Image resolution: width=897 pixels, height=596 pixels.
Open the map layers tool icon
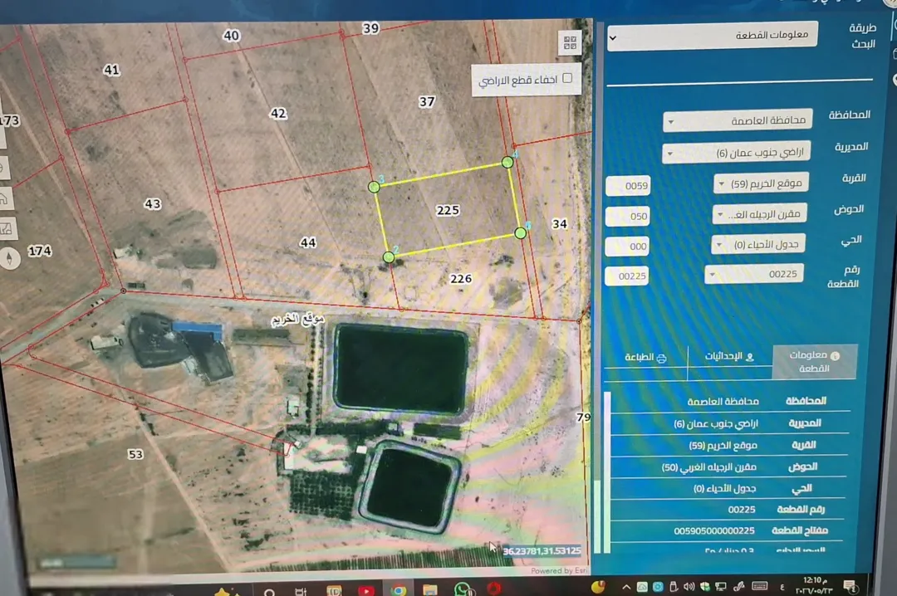[7, 228]
